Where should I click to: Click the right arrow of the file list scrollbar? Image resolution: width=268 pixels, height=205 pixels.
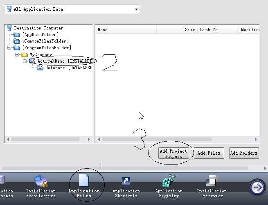pos(256,140)
